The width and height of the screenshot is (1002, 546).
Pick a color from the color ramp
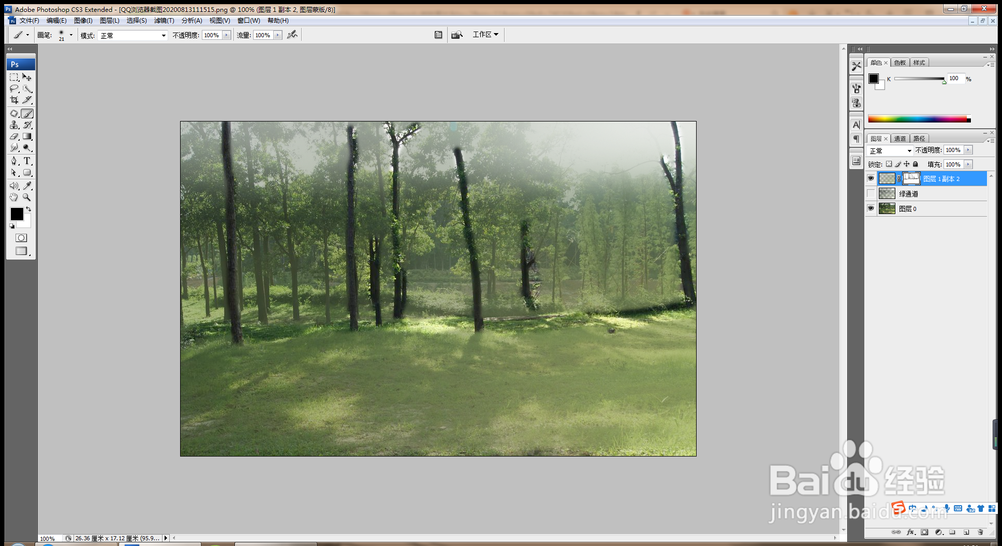click(919, 119)
